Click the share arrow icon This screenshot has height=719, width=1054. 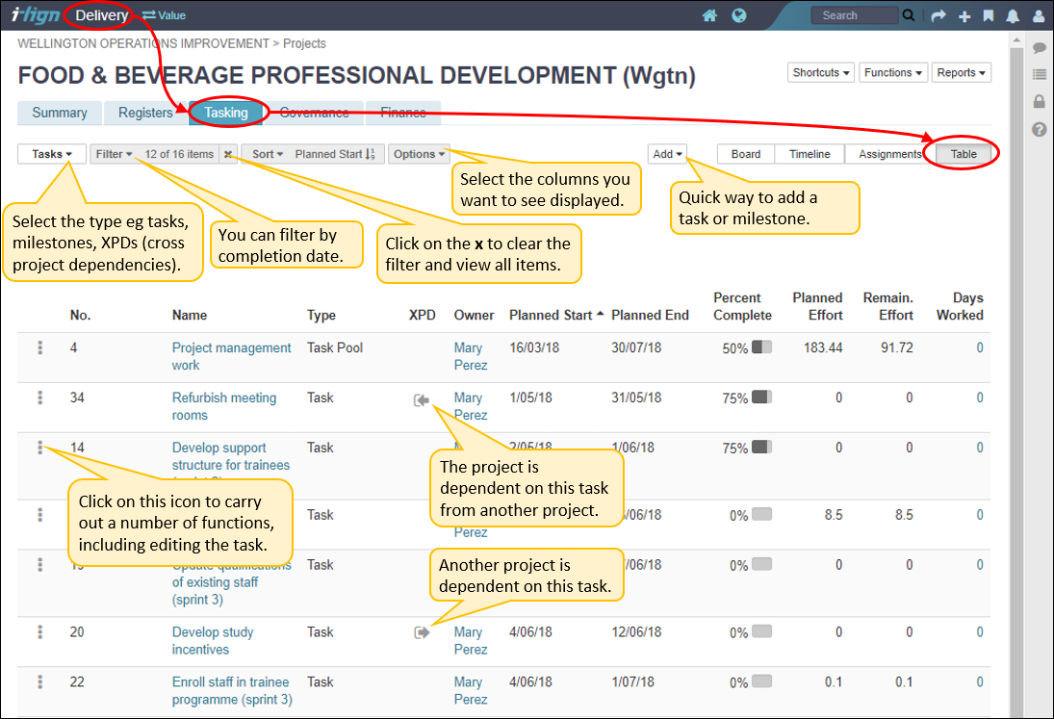coord(938,15)
